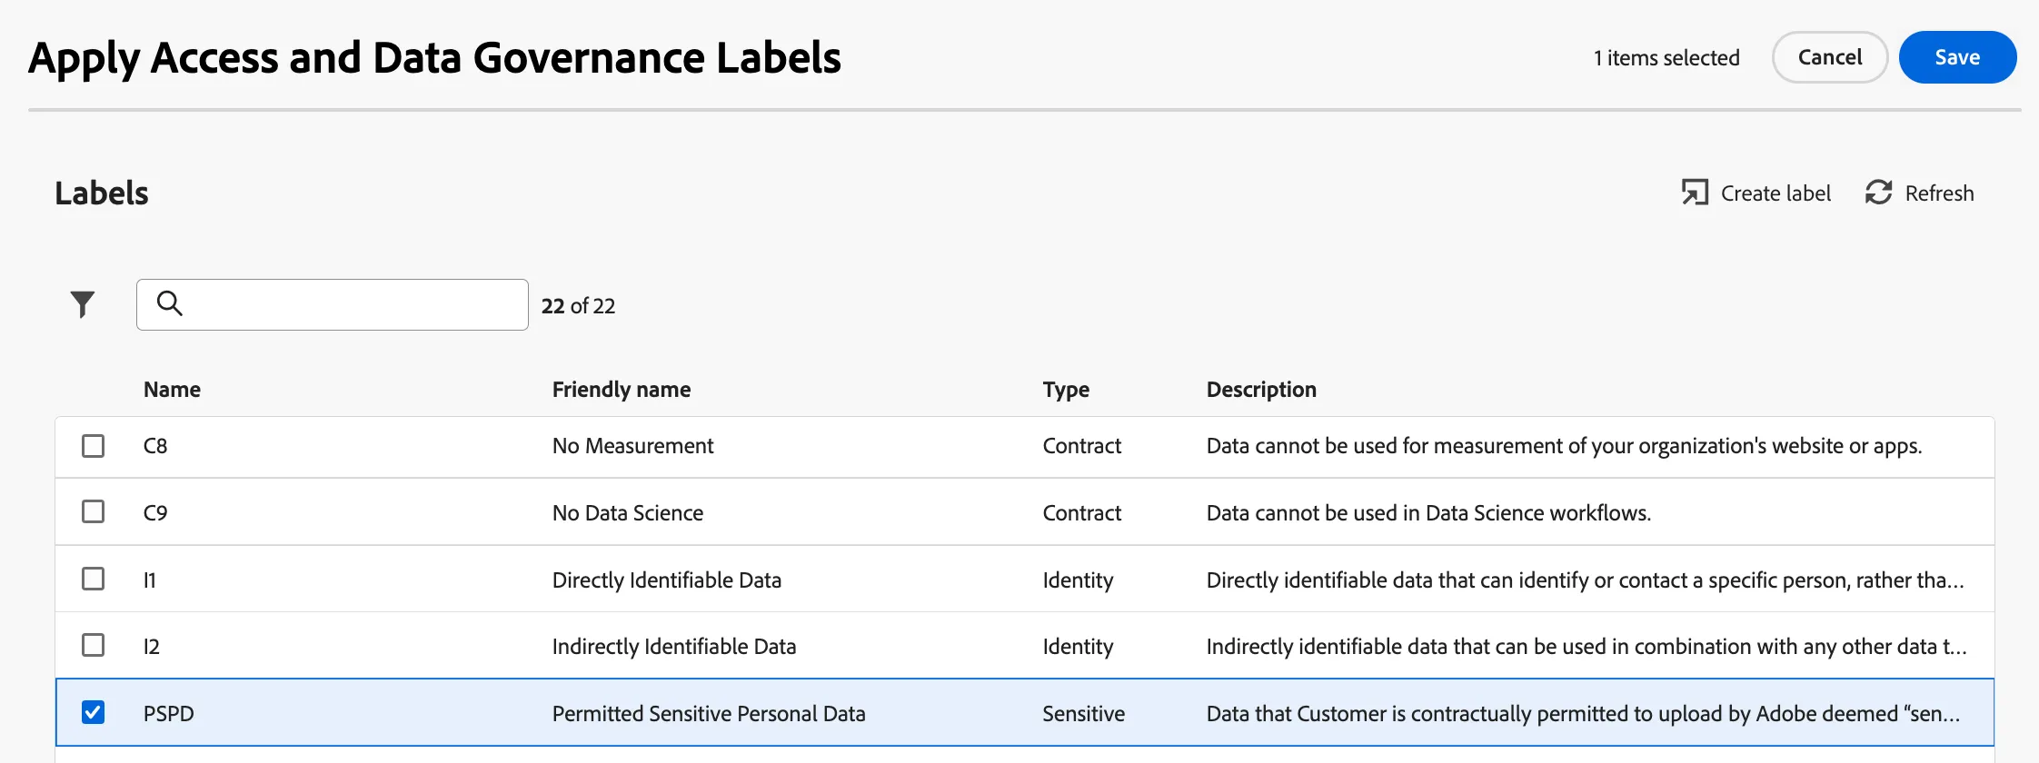Click the Identity type in I2 row
This screenshot has width=2039, height=763.
click(x=1078, y=647)
